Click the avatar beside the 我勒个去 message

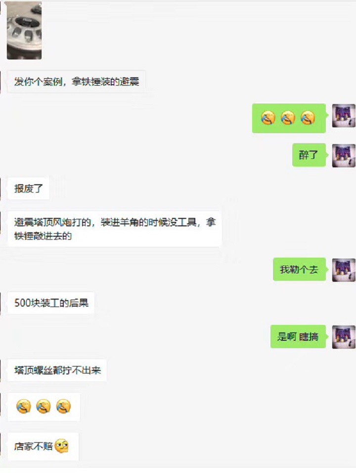[344, 270]
